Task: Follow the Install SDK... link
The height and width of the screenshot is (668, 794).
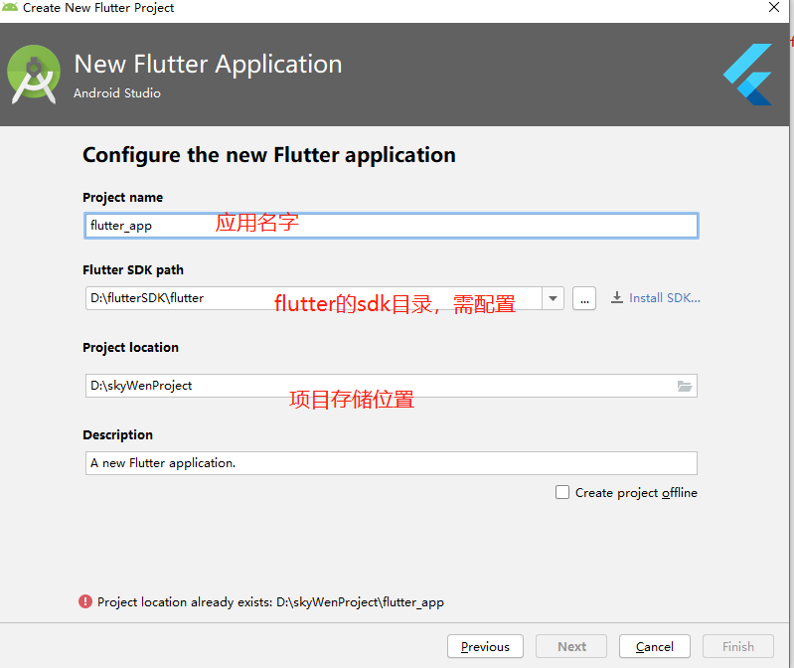Action: (x=664, y=297)
